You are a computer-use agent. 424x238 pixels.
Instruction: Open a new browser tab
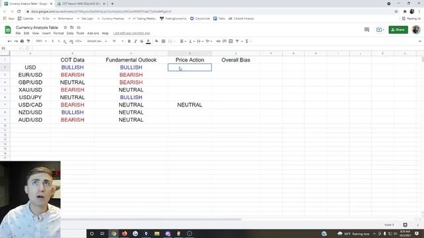[x=112, y=4]
